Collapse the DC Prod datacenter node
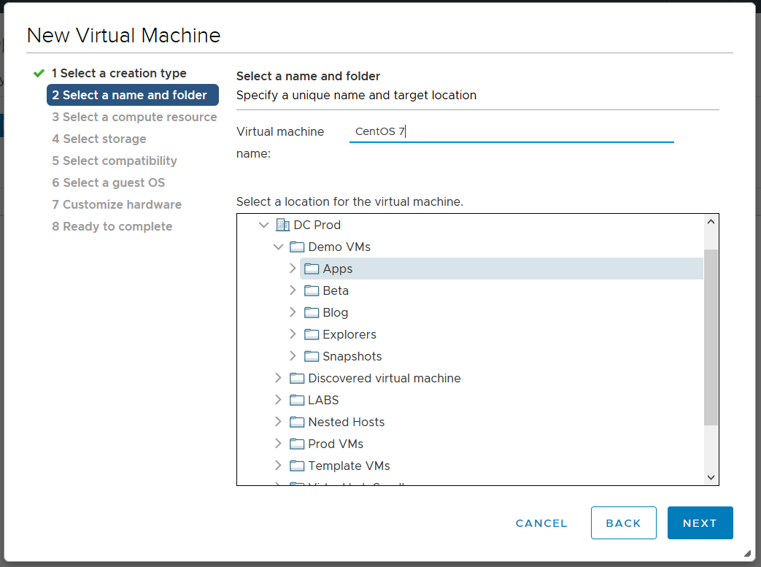The height and width of the screenshot is (567, 761). [263, 225]
